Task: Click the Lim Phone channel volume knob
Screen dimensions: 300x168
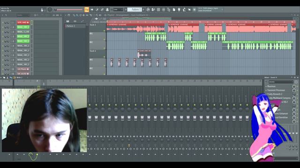Action: (x=8, y=69)
